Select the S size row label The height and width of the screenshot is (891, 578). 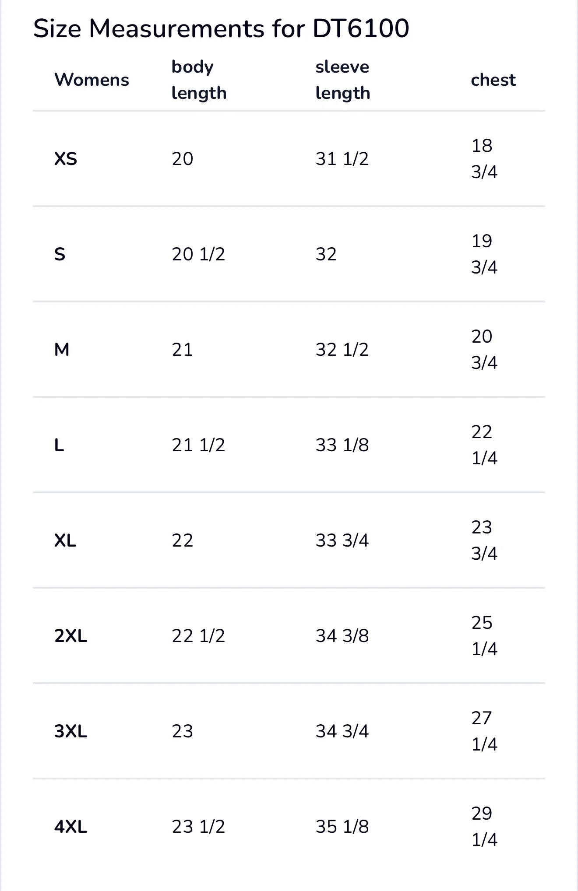click(60, 254)
